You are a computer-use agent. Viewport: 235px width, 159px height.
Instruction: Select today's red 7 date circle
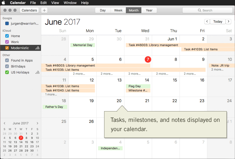(x=148, y=60)
